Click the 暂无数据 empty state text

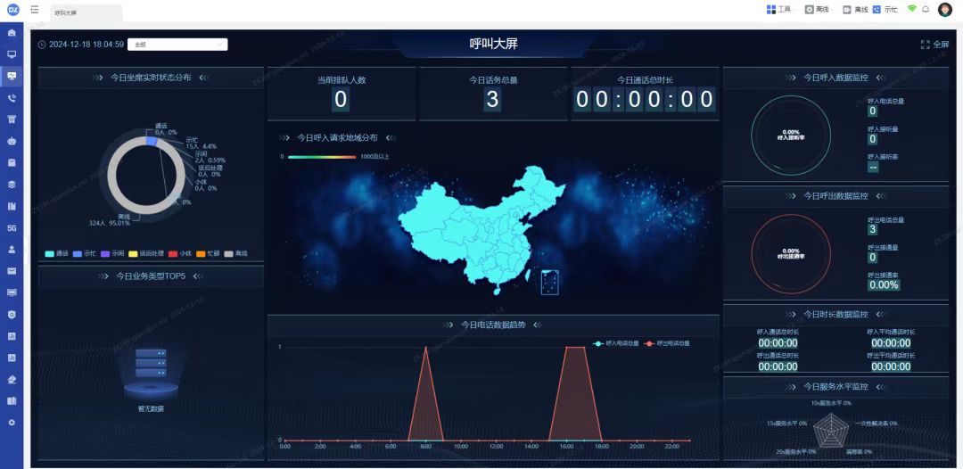point(151,408)
